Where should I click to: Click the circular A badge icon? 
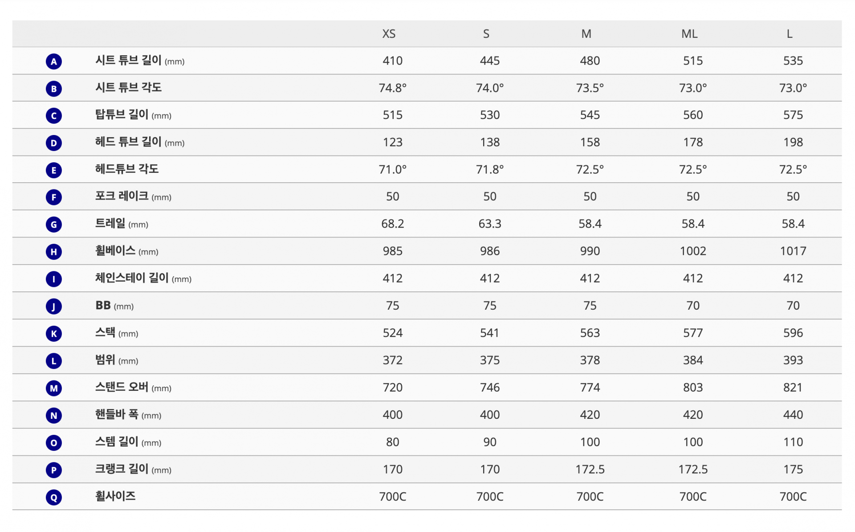click(x=54, y=61)
